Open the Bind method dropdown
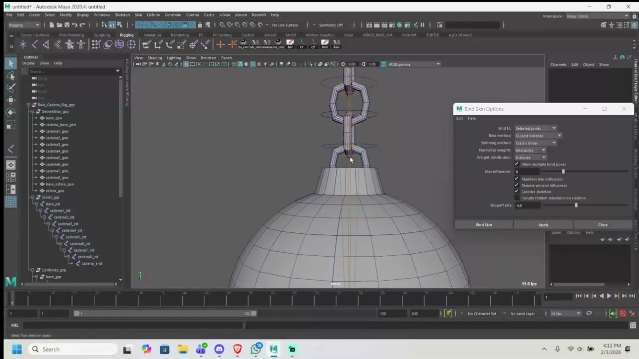Screen dimensions: 639x359 [x=538, y=136]
